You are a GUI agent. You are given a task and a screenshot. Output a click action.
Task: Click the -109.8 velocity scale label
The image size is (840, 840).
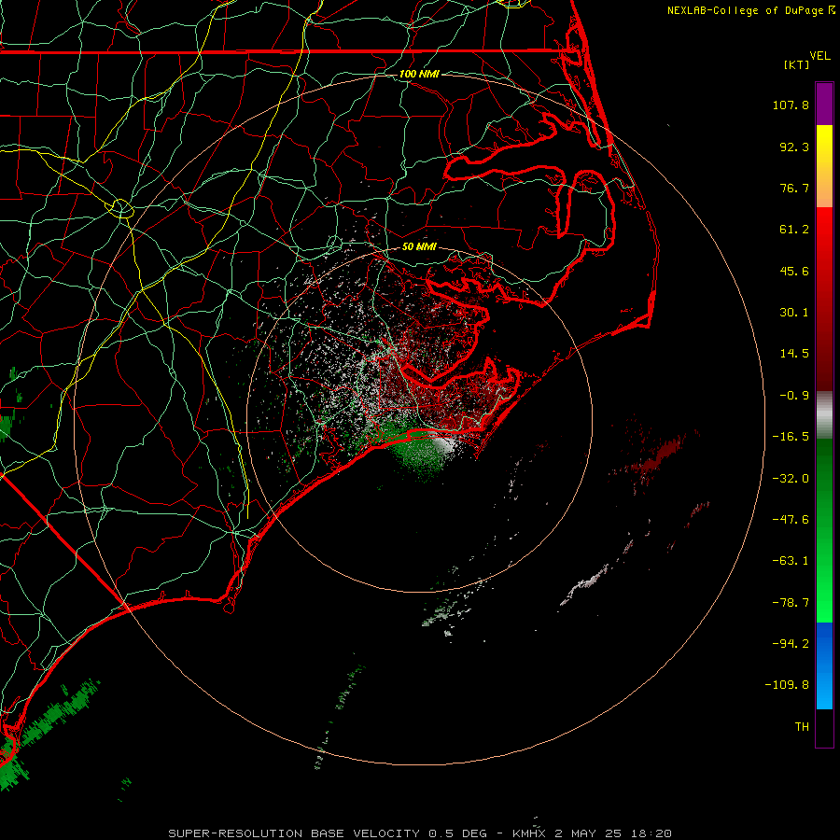pyautogui.click(x=788, y=685)
